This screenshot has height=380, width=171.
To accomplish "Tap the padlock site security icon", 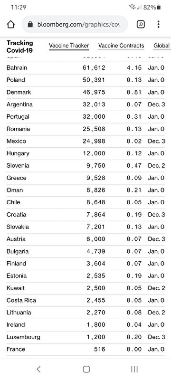I will (30, 24).
